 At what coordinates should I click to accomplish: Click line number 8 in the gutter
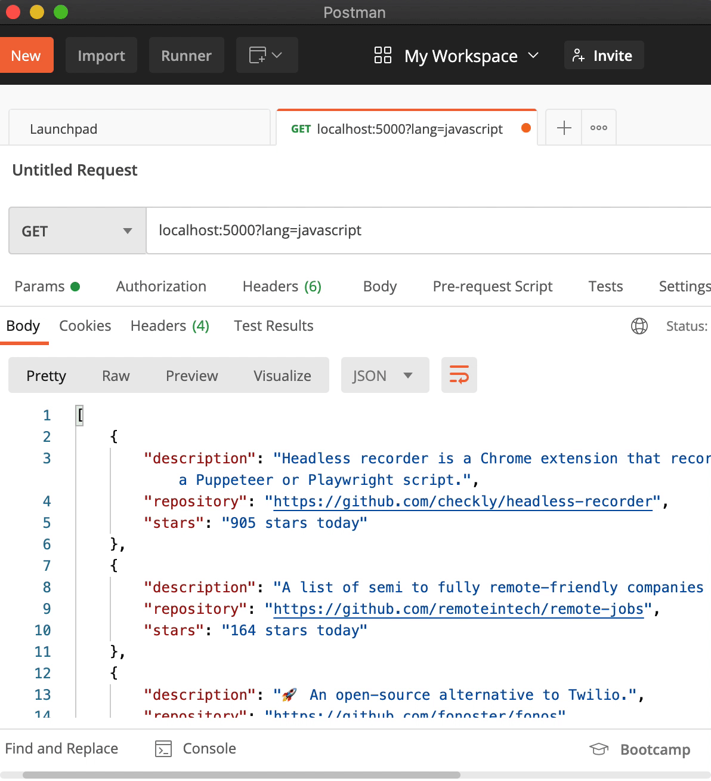point(47,587)
